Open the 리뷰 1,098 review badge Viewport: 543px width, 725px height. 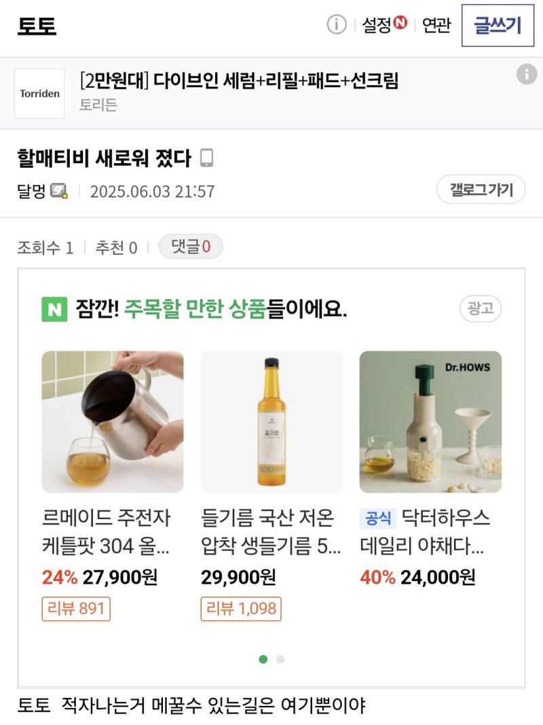pos(241,609)
